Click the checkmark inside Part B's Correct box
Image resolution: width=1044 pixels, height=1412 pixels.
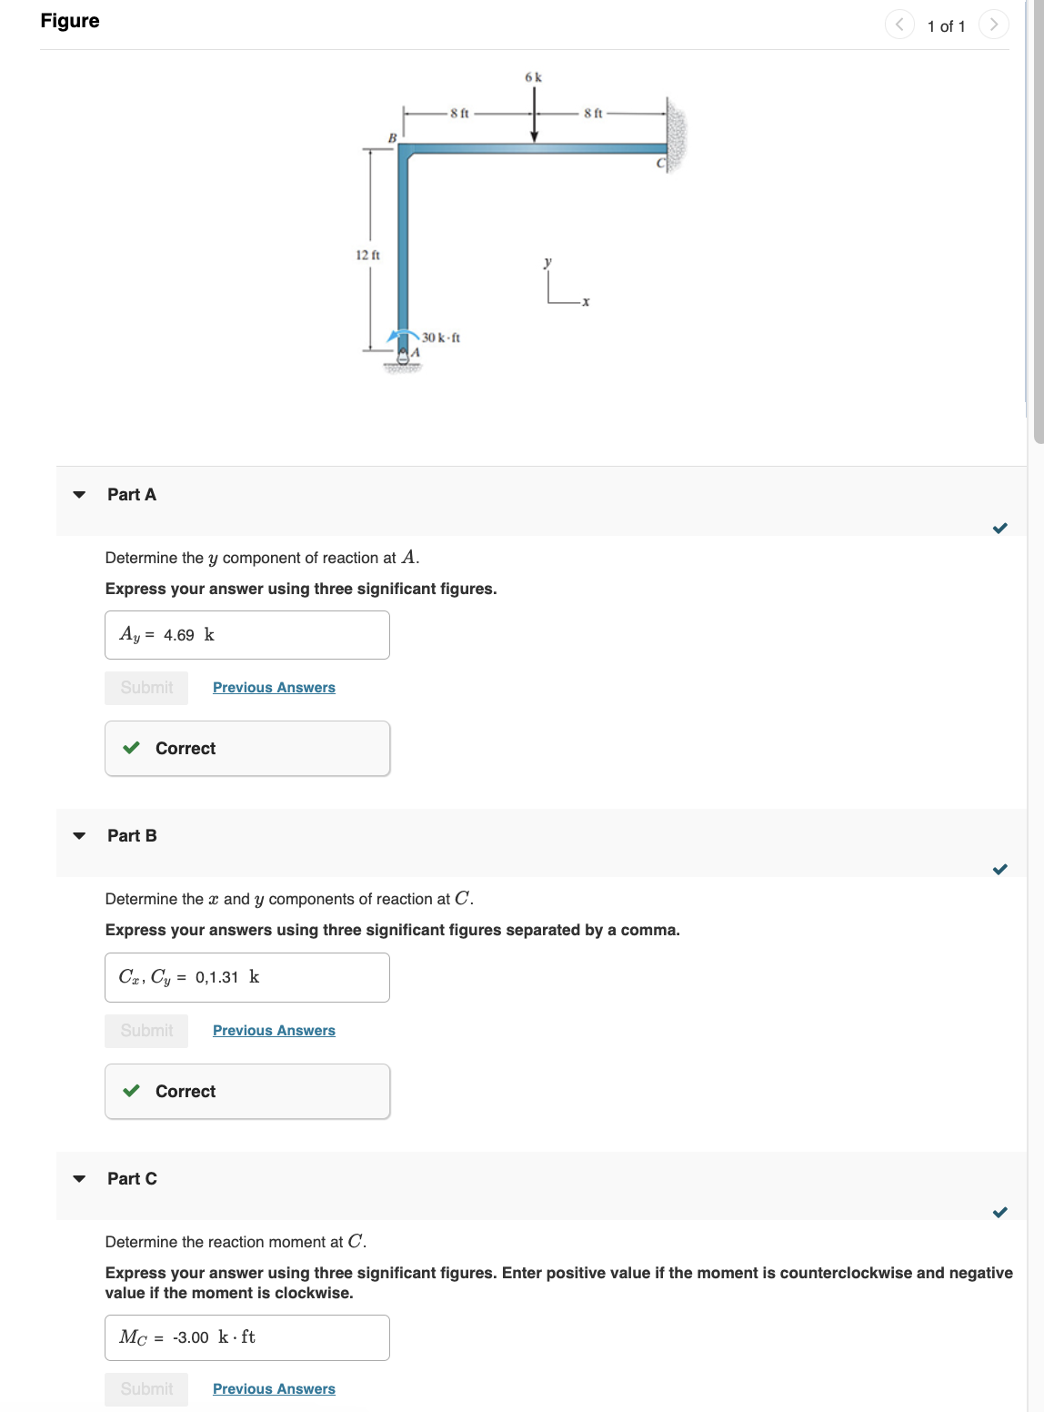click(133, 1091)
